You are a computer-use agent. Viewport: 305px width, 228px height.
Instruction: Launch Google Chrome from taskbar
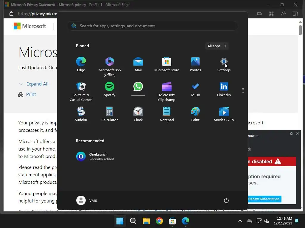pyautogui.click(x=159, y=221)
